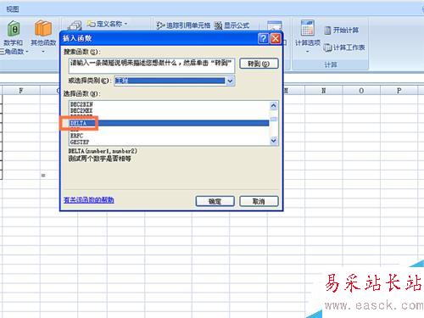Open the View ribbon tab
Viewport: 424px width, 318px height.
click(x=13, y=9)
